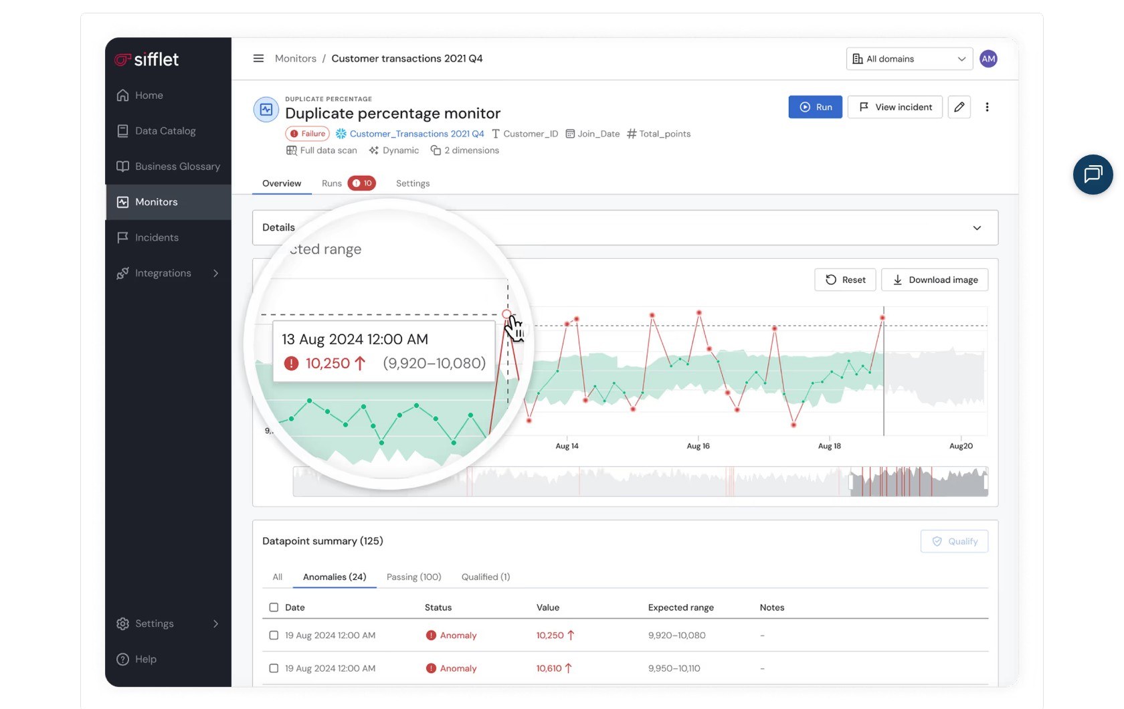This screenshot has height=709, width=1124.
Task: Select the Anomalies (24) tab
Action: (335, 577)
